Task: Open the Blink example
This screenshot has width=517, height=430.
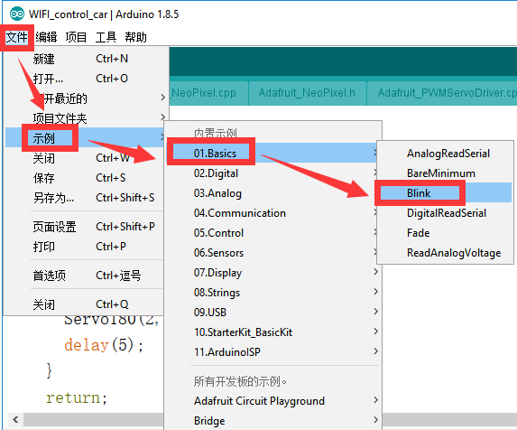Action: 445,192
